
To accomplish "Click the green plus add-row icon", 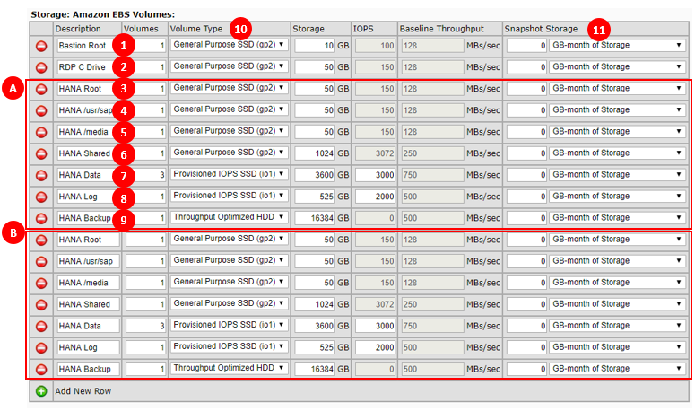I will [41, 391].
